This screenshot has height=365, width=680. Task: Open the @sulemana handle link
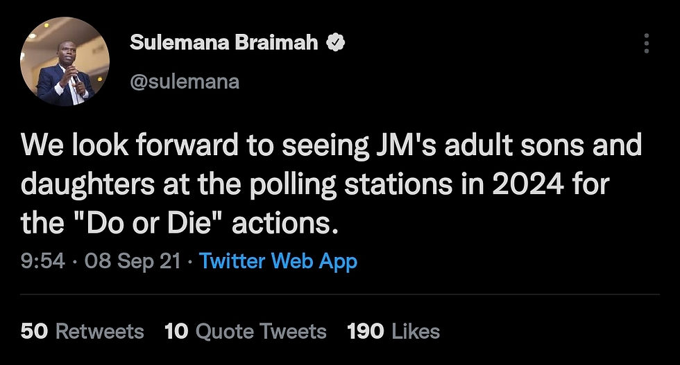coord(184,82)
